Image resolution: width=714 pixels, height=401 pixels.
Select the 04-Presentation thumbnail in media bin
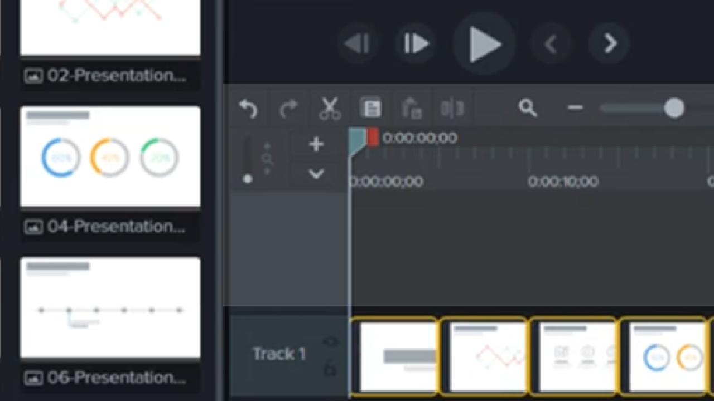[x=110, y=157]
